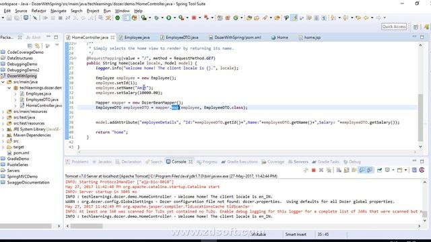Toggle Scroll Lock in Console toolbar
This screenshot has height=242, width=431.
[346, 170]
